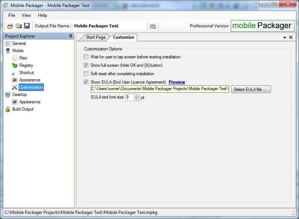Image resolution: width=299 pixels, height=219 pixels.
Task: Click Appearance icon under Mobile
Action: (x=15, y=80)
